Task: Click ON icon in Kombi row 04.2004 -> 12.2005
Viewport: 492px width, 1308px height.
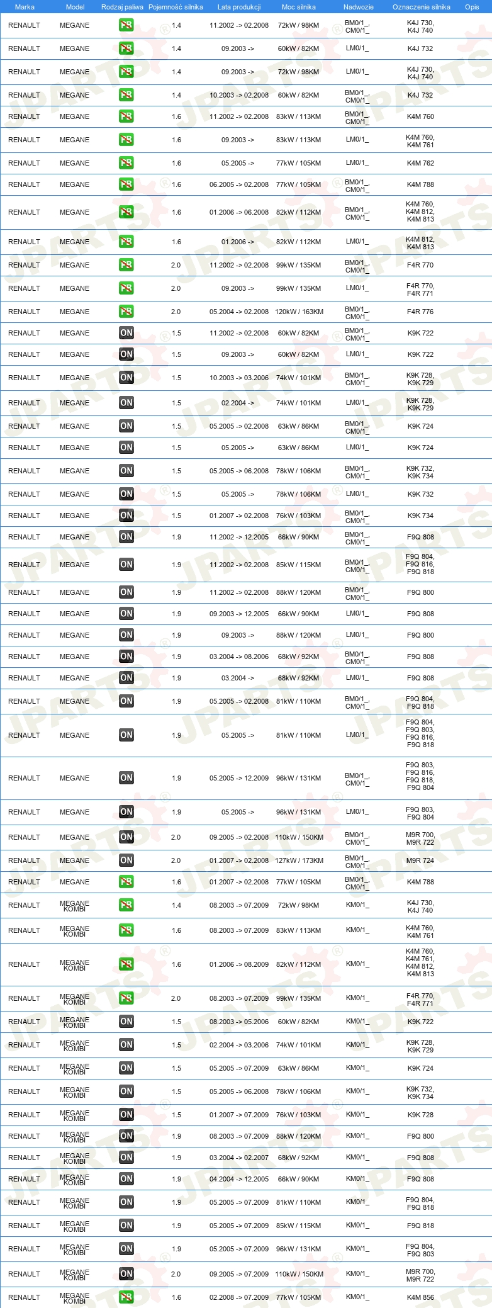Action: click(126, 1179)
